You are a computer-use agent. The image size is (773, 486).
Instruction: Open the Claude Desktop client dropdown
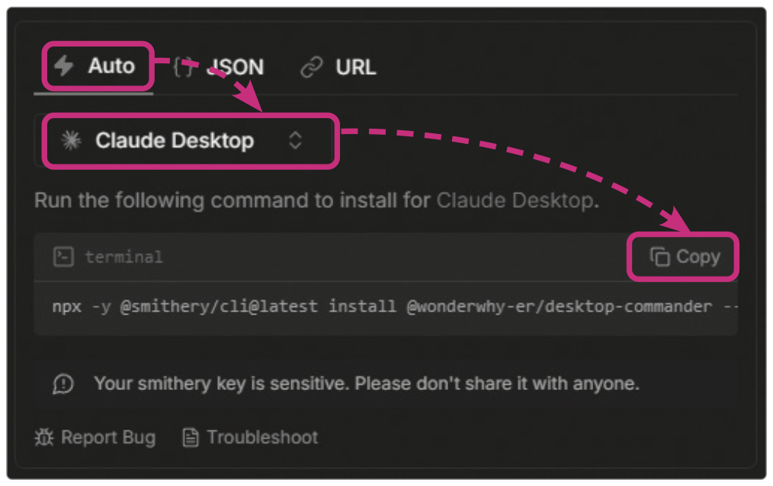click(175, 141)
